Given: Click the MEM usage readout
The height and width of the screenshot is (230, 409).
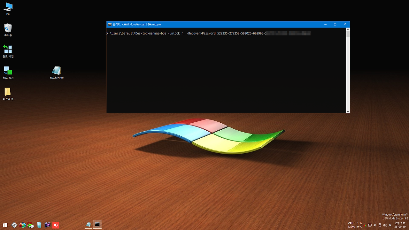Looking at the screenshot, I should (355, 227).
